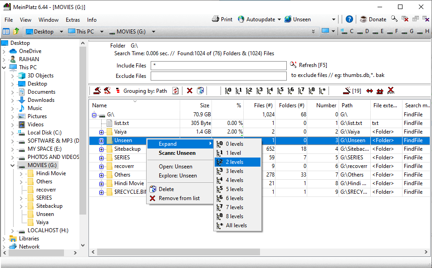Screen dimensions: 432x268
Task: Click the Exclude Files input field
Action: pos(218,76)
